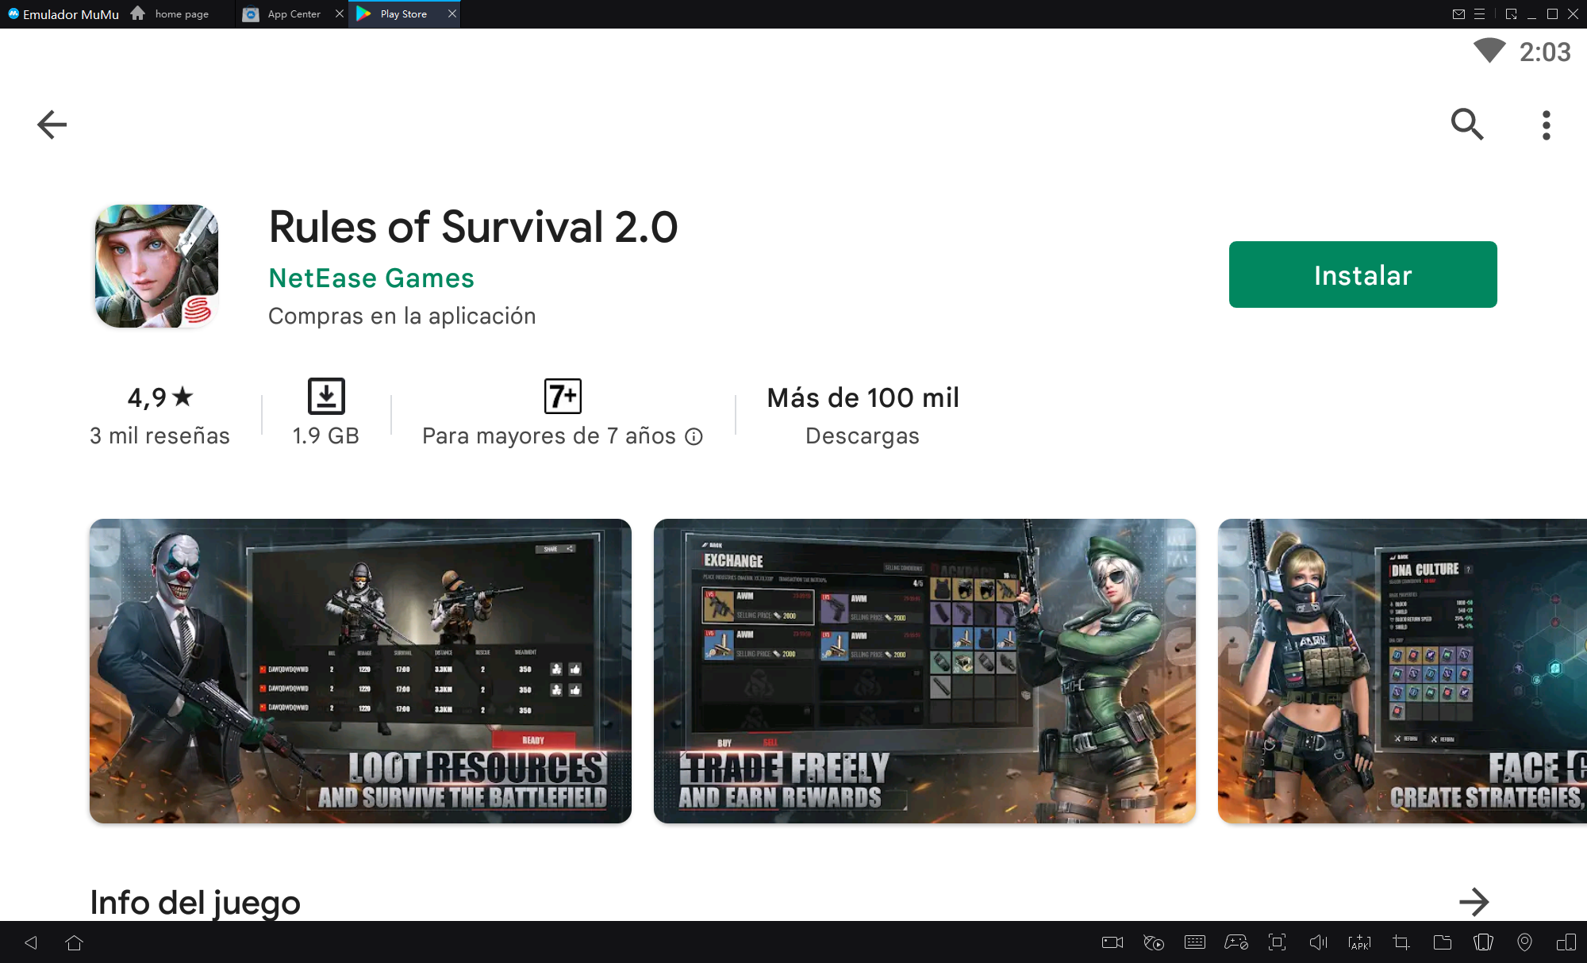This screenshot has height=963, width=1587.
Task: Open the keyboard mapping icon
Action: (x=1195, y=942)
